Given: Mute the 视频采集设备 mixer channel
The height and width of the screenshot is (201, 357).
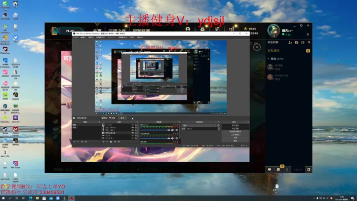Looking at the screenshot, I should coord(173,138).
